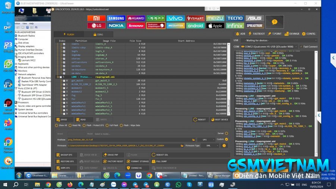
Task: Click the firmware info icon
Action: pos(224,146)
